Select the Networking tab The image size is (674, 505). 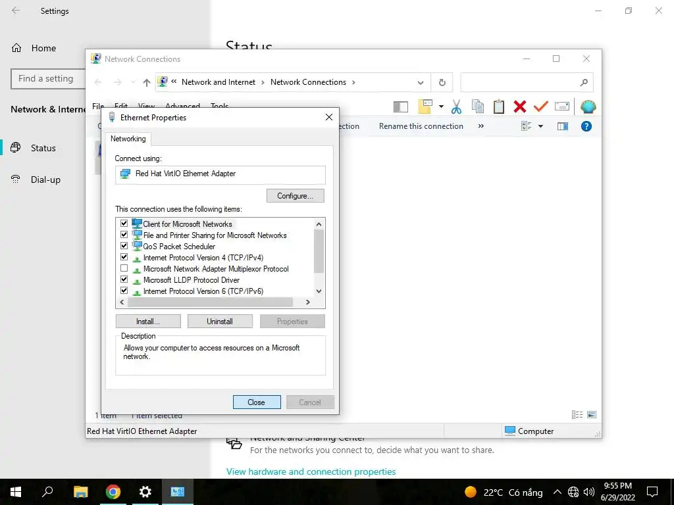pos(128,139)
